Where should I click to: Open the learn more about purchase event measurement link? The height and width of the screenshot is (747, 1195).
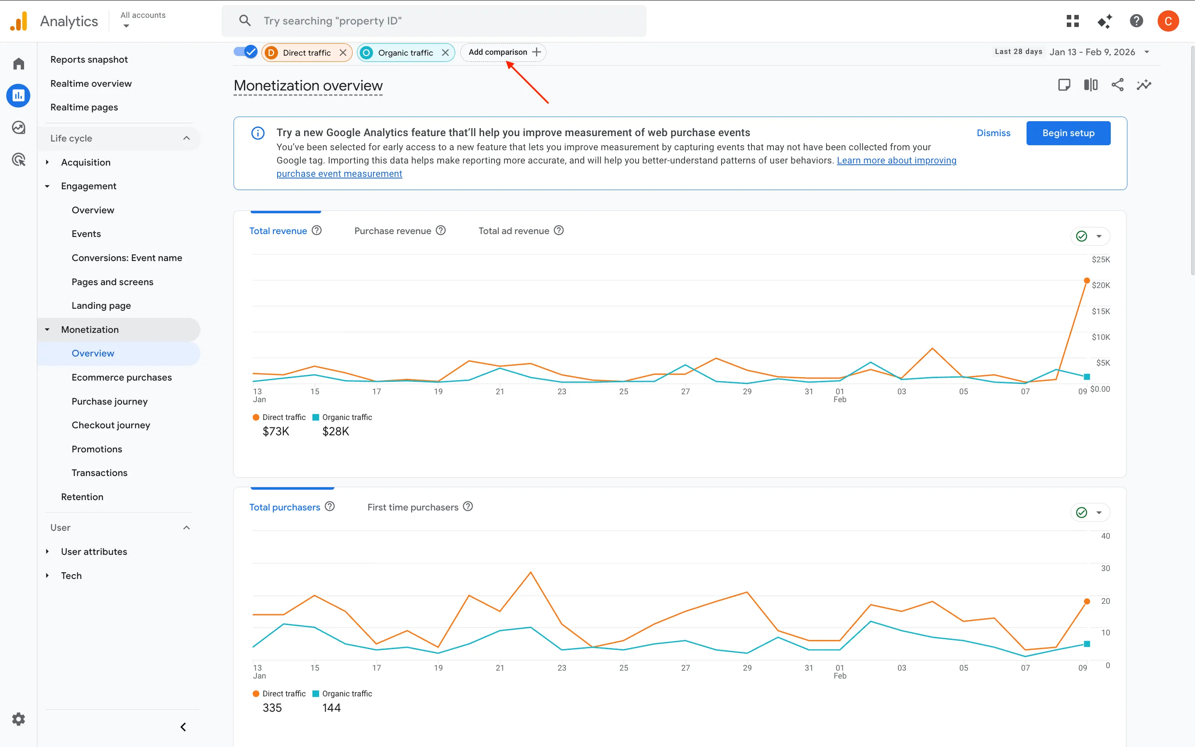tap(339, 173)
